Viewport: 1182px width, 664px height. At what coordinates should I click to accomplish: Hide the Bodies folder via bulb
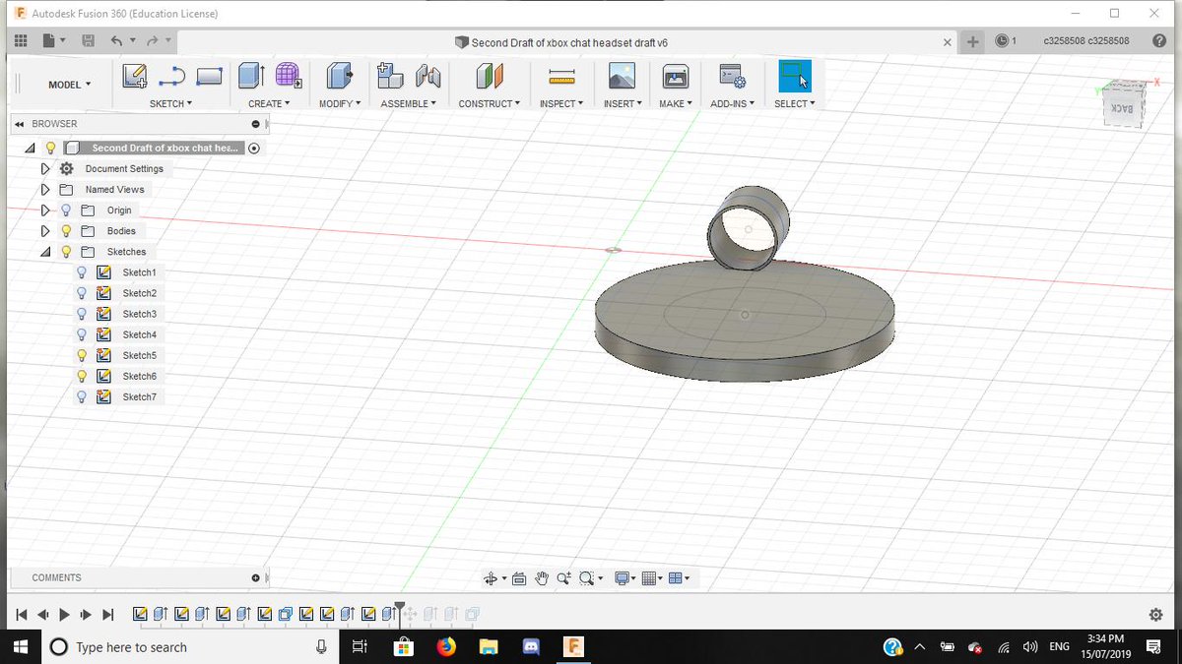(66, 231)
